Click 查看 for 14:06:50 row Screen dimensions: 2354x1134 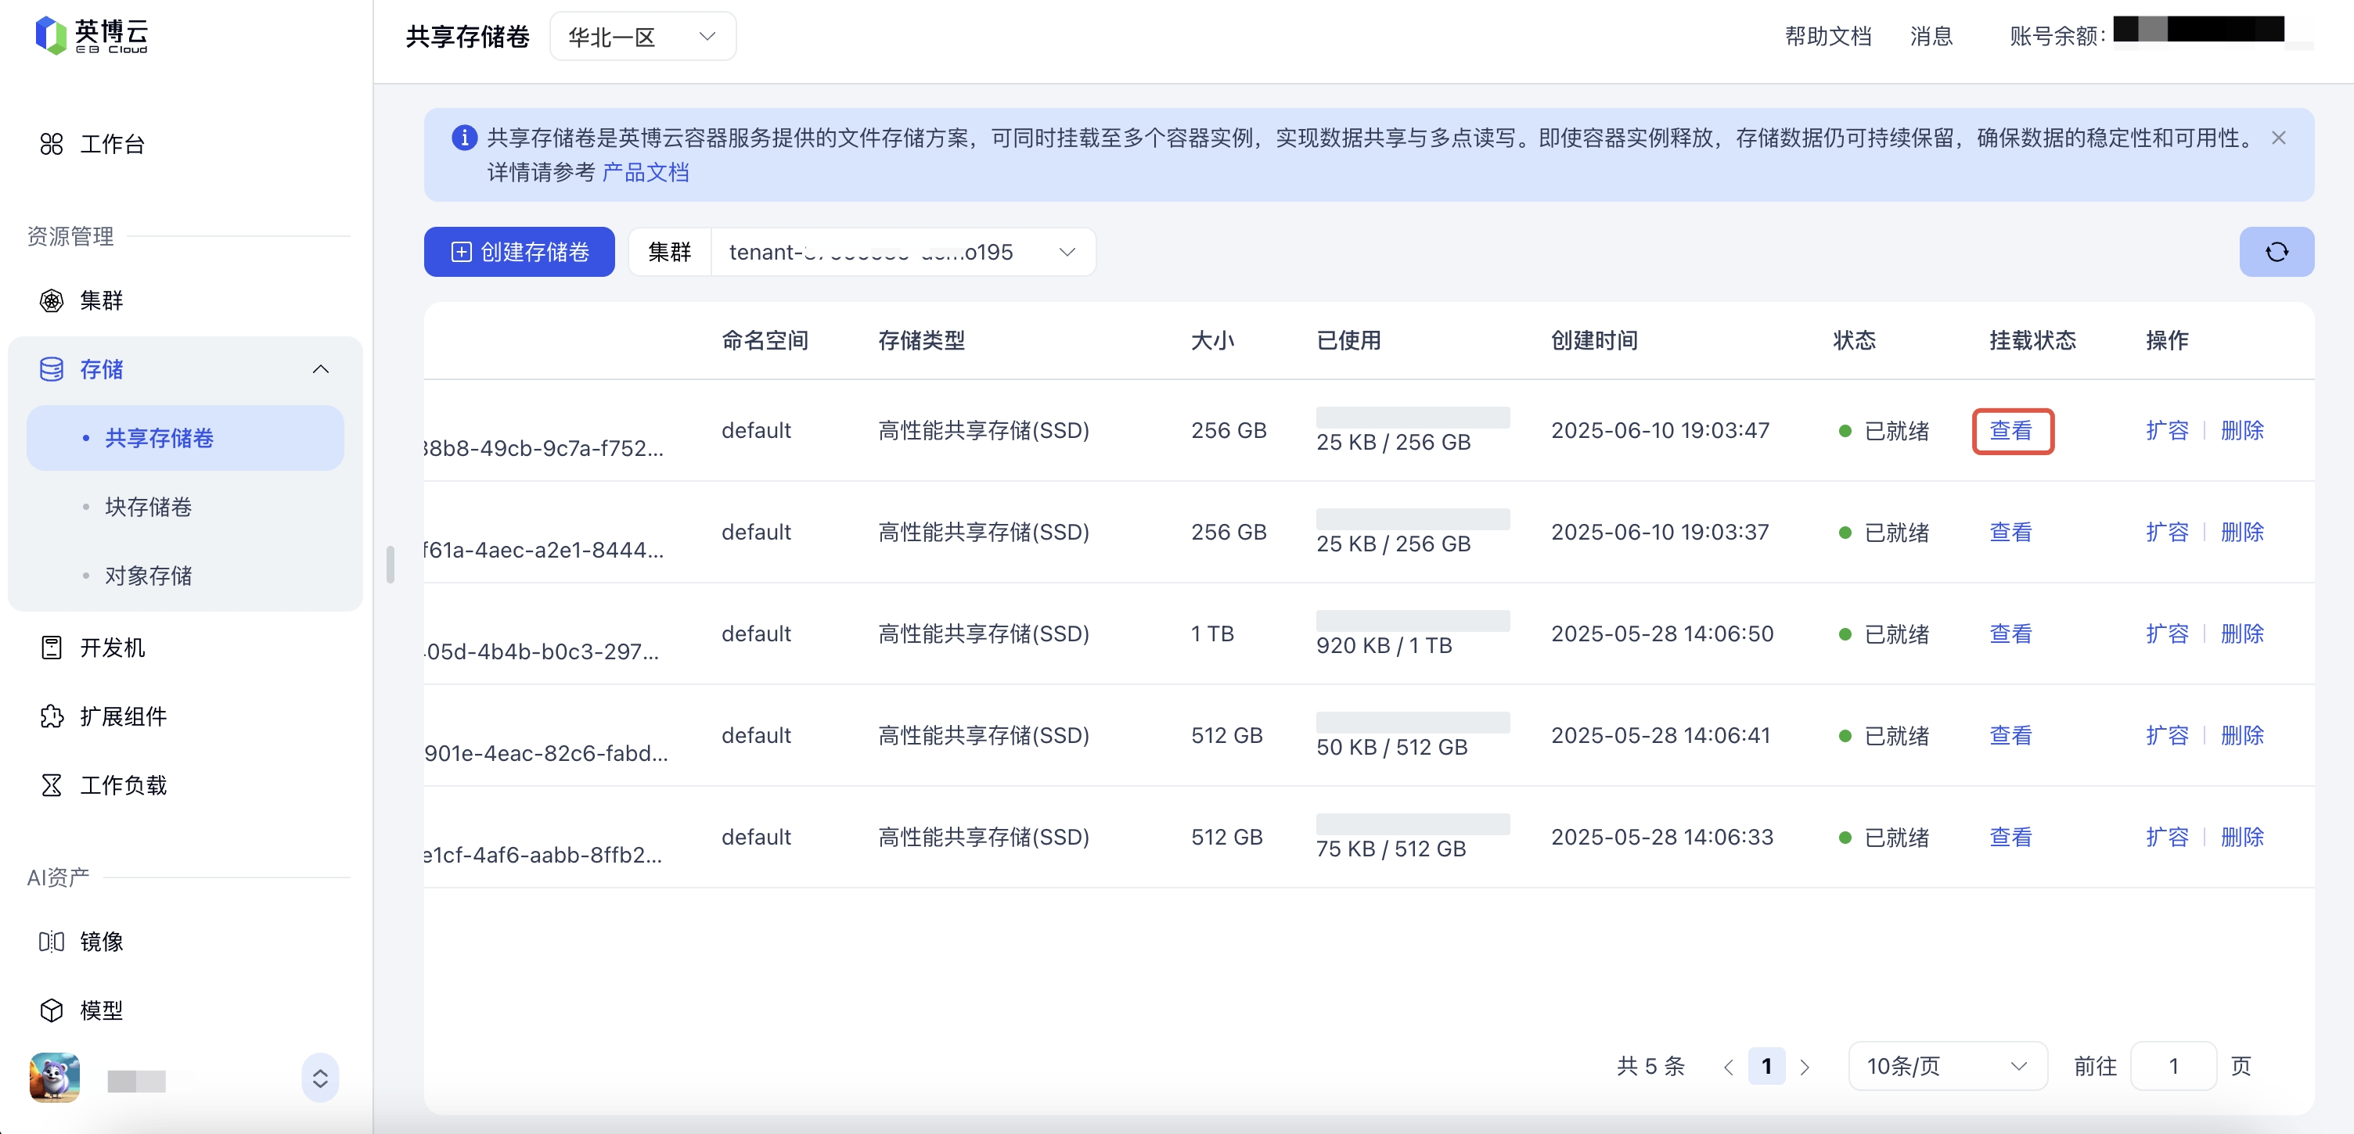2011,633
